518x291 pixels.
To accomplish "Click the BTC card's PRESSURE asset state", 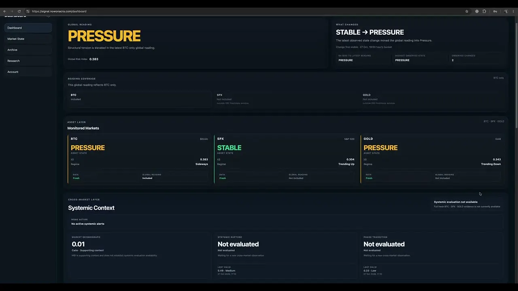I will pos(88,148).
